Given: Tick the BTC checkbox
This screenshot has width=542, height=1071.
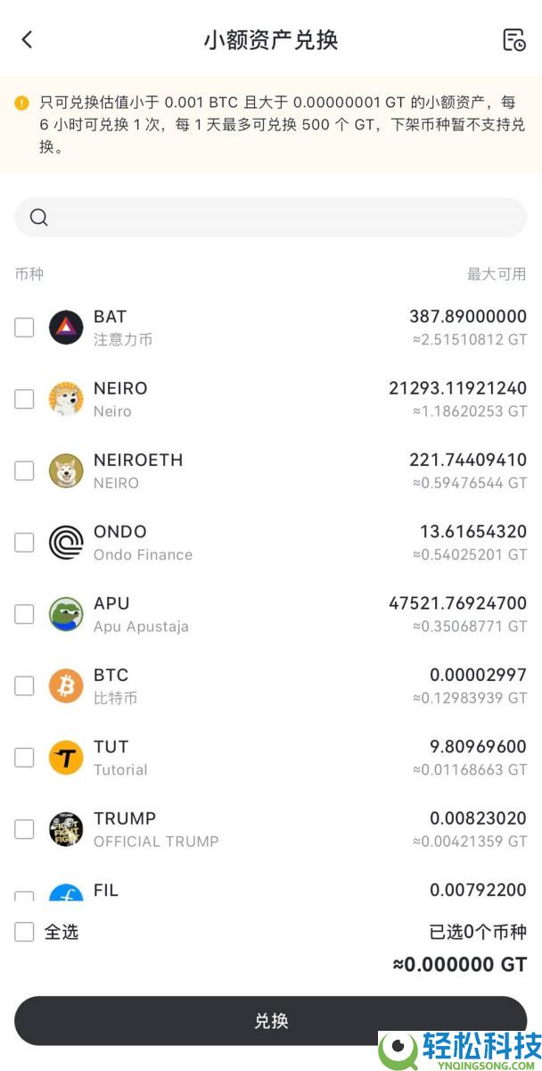Looking at the screenshot, I should pyautogui.click(x=24, y=685).
